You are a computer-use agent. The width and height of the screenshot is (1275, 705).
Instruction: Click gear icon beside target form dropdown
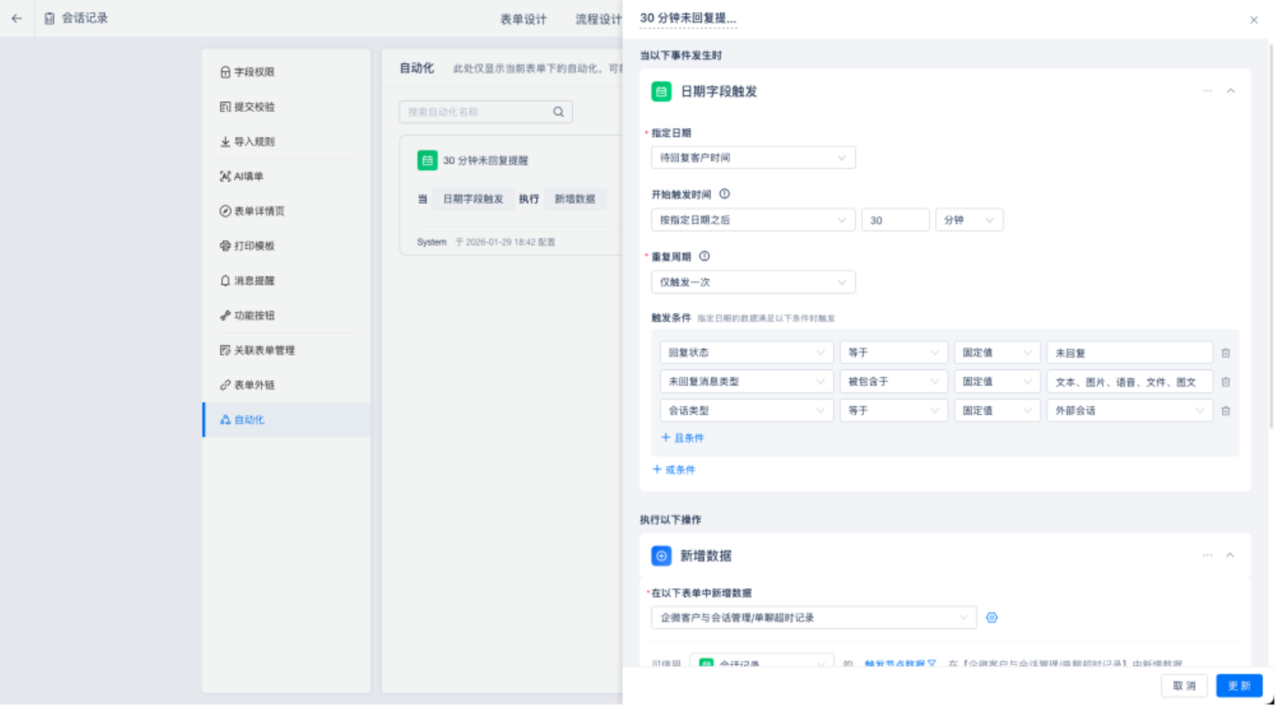pos(991,617)
